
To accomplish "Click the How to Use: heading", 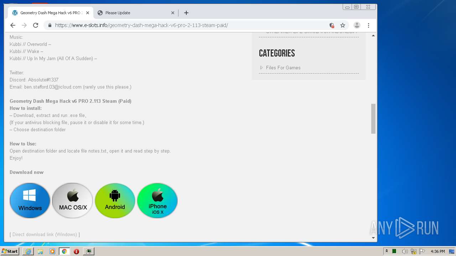I will [x=23, y=144].
